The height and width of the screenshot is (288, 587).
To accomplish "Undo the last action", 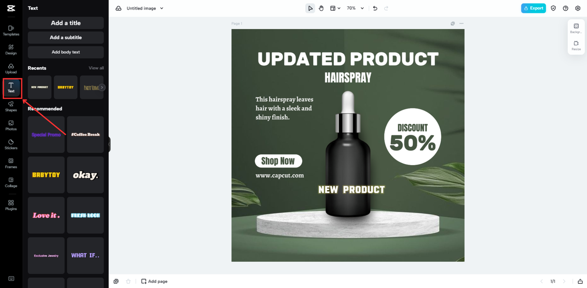I will tap(375, 8).
